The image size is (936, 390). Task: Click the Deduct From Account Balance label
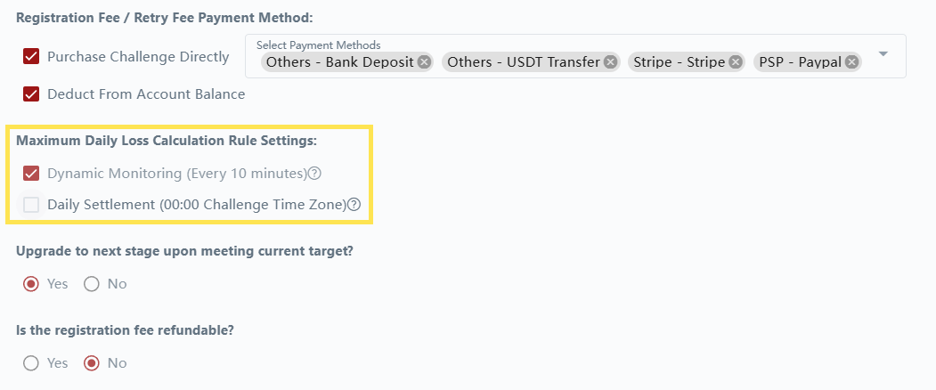tap(146, 94)
